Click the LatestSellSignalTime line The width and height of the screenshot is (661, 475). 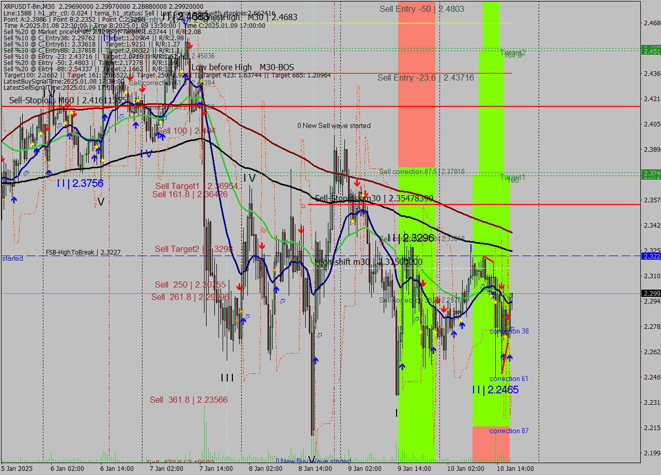[64, 87]
